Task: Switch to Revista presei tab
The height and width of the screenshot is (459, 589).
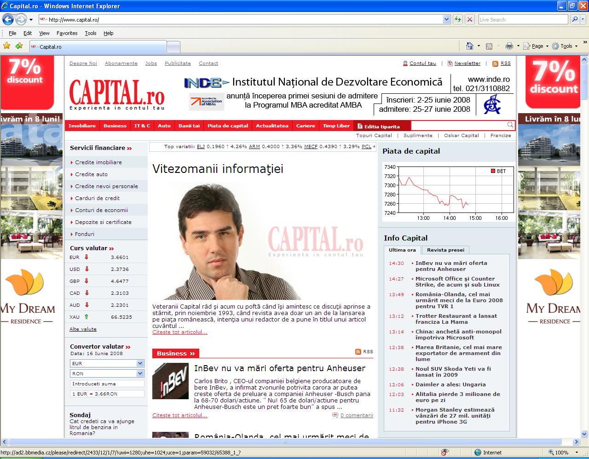Action: (445, 250)
